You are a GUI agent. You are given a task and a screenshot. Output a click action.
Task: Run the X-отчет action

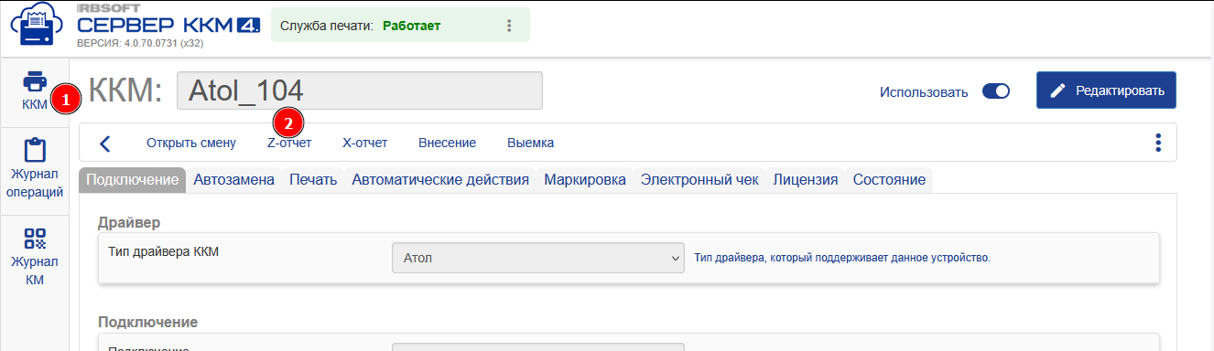[x=364, y=143]
